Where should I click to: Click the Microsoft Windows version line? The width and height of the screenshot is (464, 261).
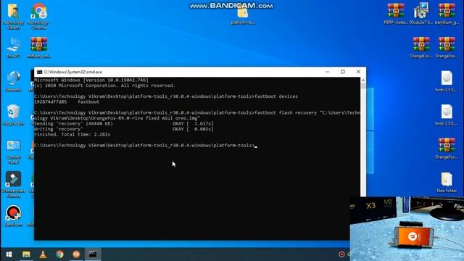click(91, 80)
